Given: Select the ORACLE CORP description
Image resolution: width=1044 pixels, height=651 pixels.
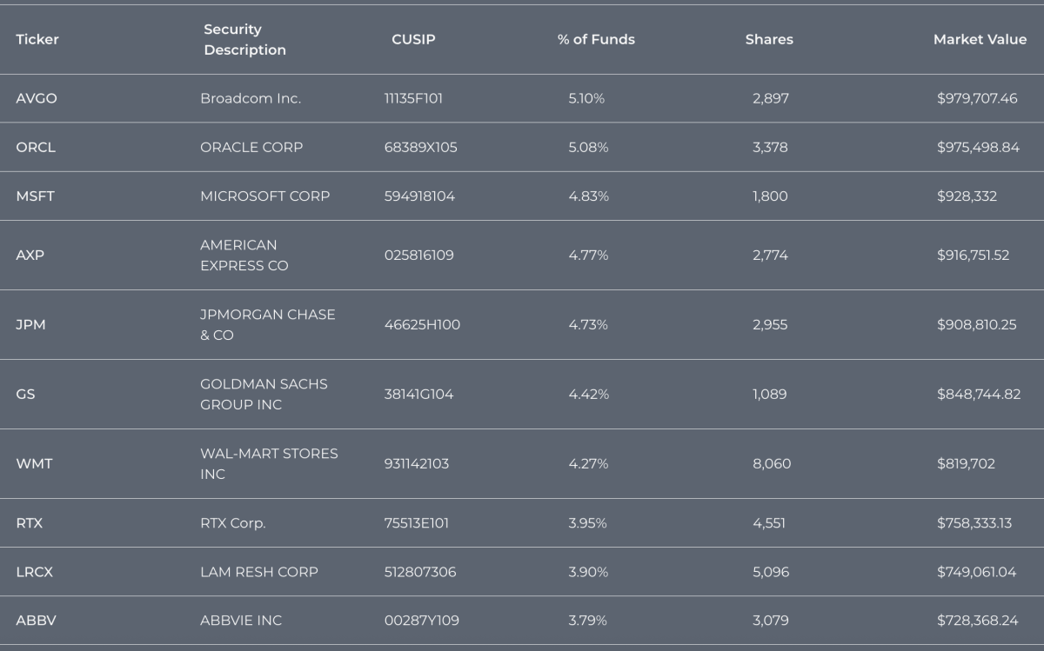Looking at the screenshot, I should 251,147.
